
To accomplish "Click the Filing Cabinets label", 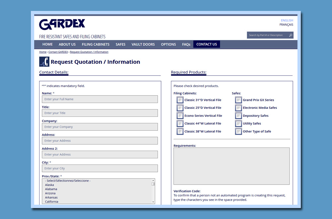I will click(185, 93).
